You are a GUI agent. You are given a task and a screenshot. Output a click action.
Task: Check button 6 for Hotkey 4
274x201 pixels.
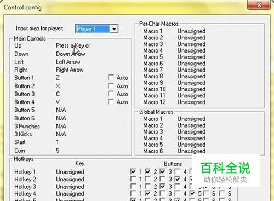pyautogui.click(x=207, y=193)
